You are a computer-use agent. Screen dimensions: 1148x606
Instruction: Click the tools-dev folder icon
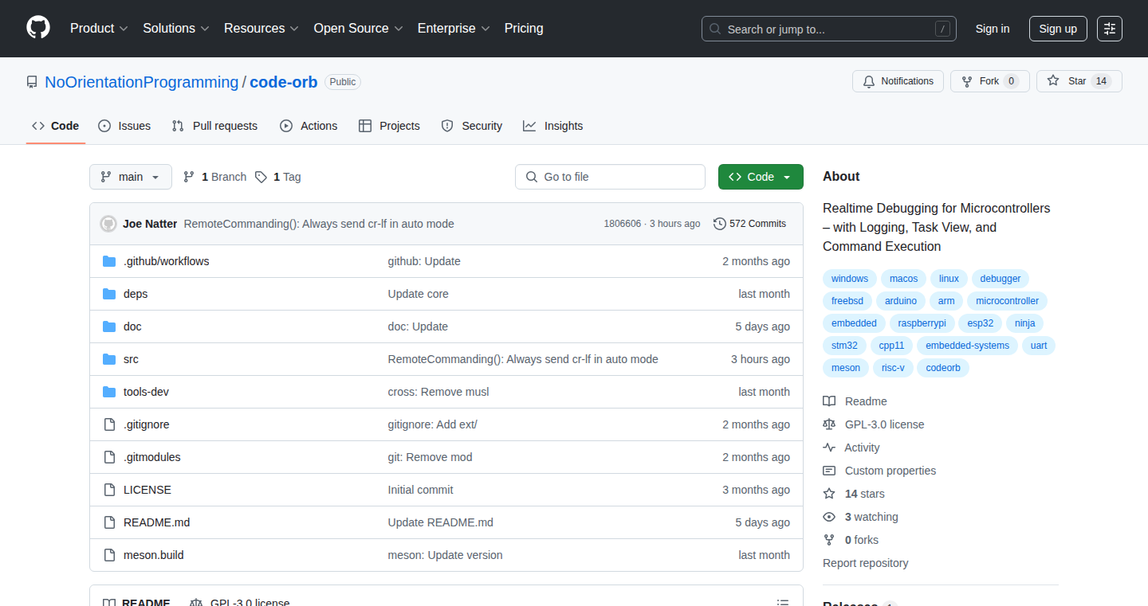click(109, 392)
